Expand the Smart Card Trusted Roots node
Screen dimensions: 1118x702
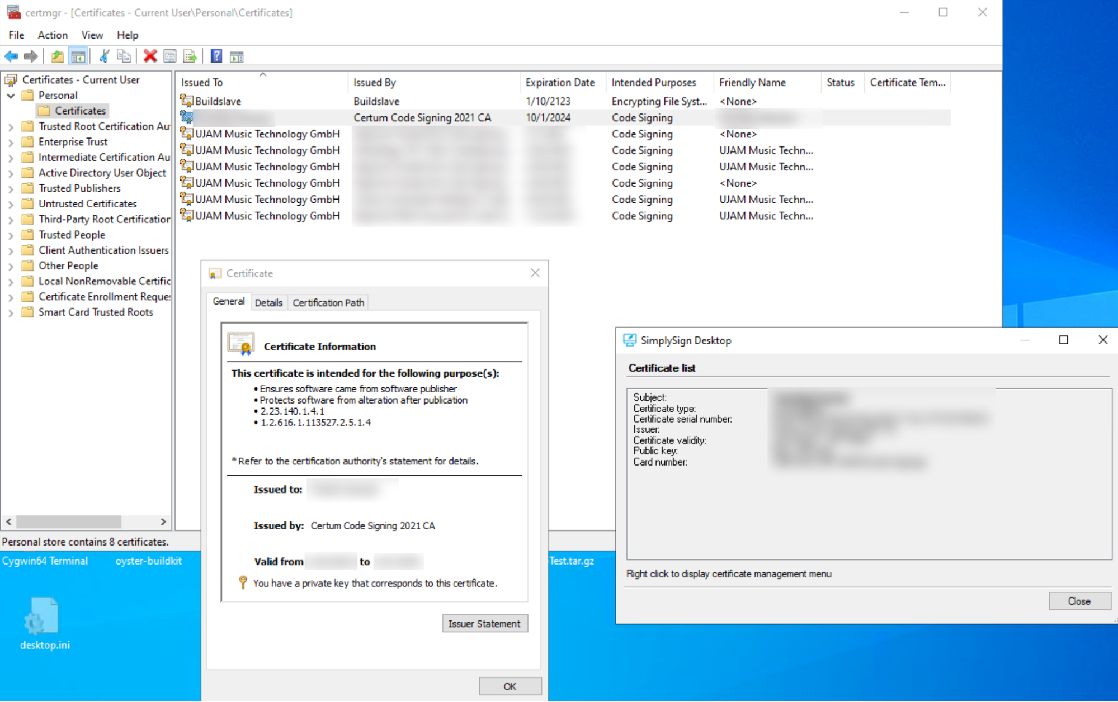[x=11, y=312]
